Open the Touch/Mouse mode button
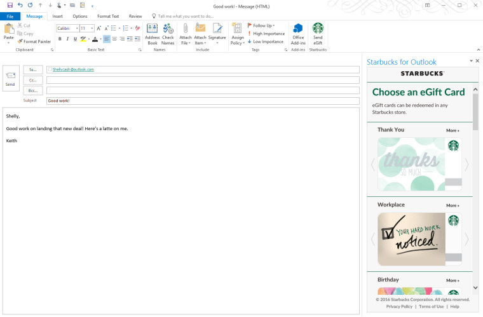483x317 pixels. pos(60,5)
